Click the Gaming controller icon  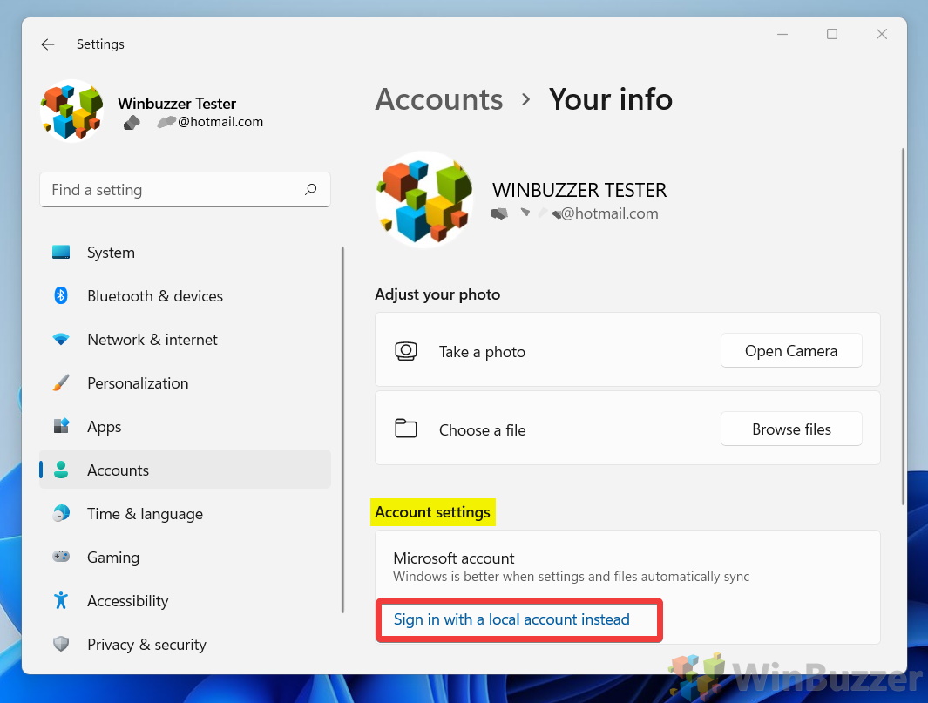61,557
